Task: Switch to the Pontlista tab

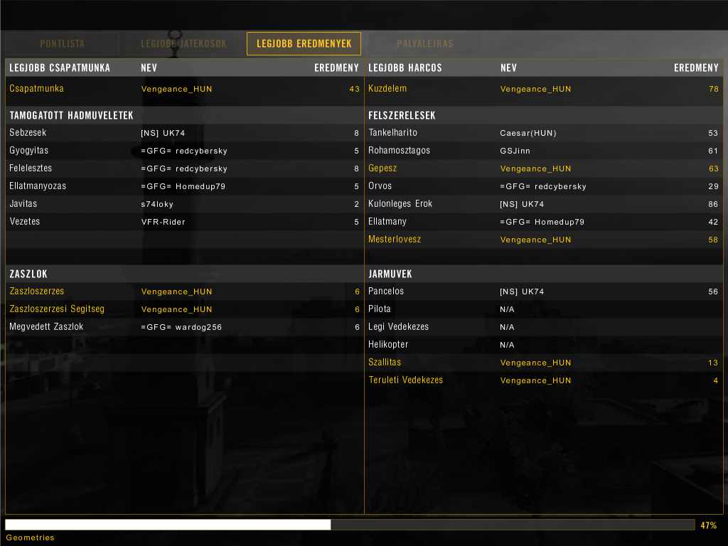Action: click(x=62, y=44)
